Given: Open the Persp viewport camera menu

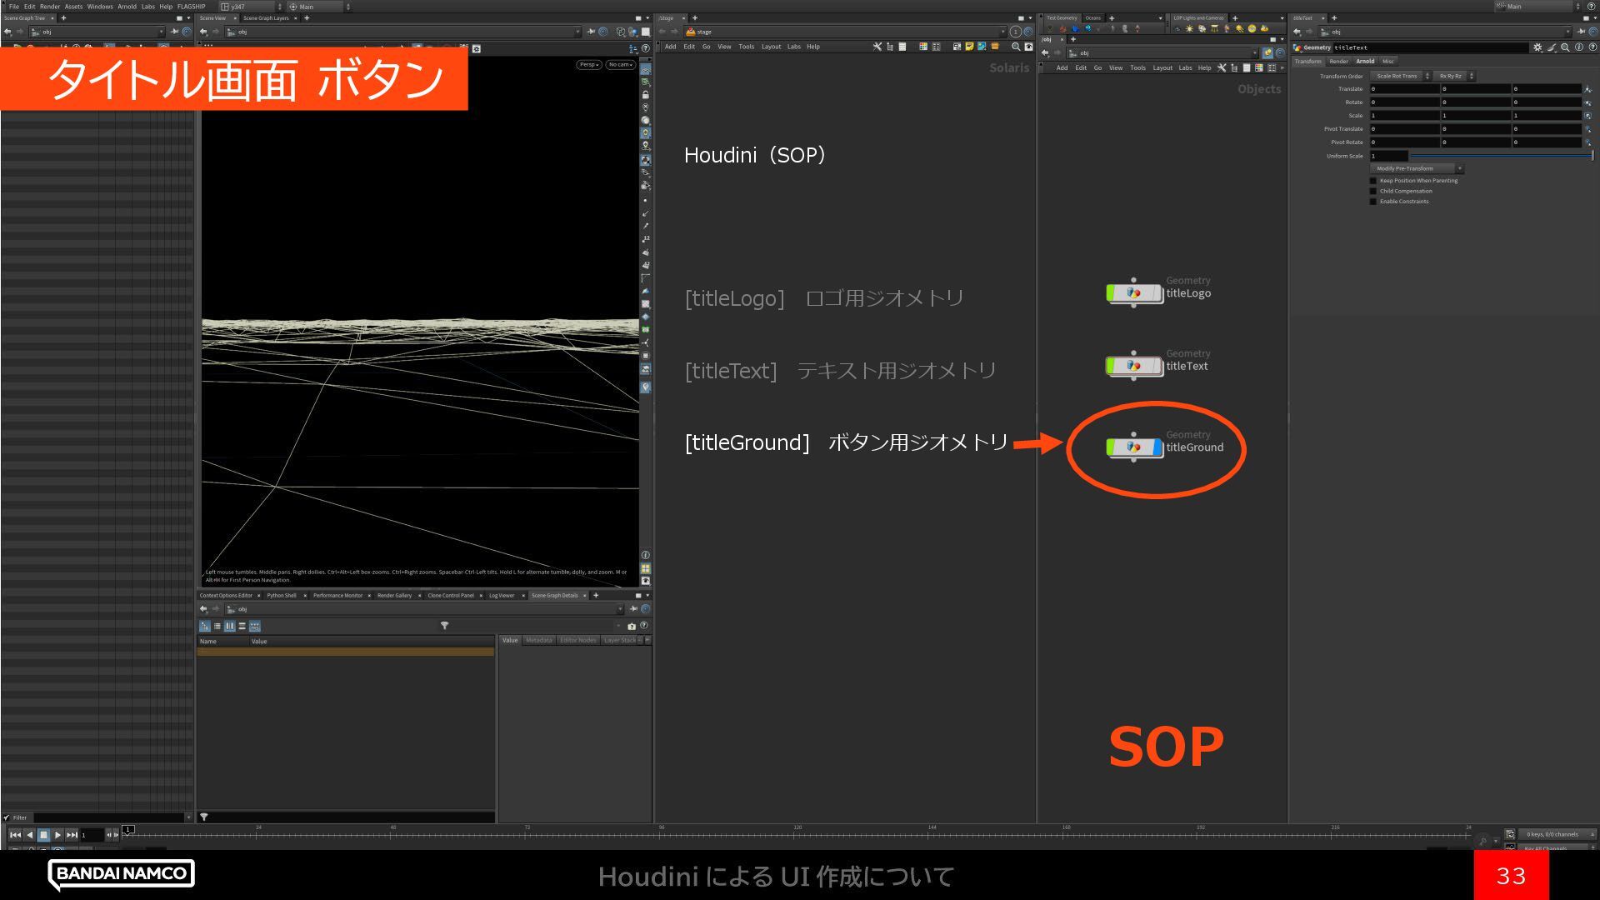Looking at the screenshot, I should 588,64.
